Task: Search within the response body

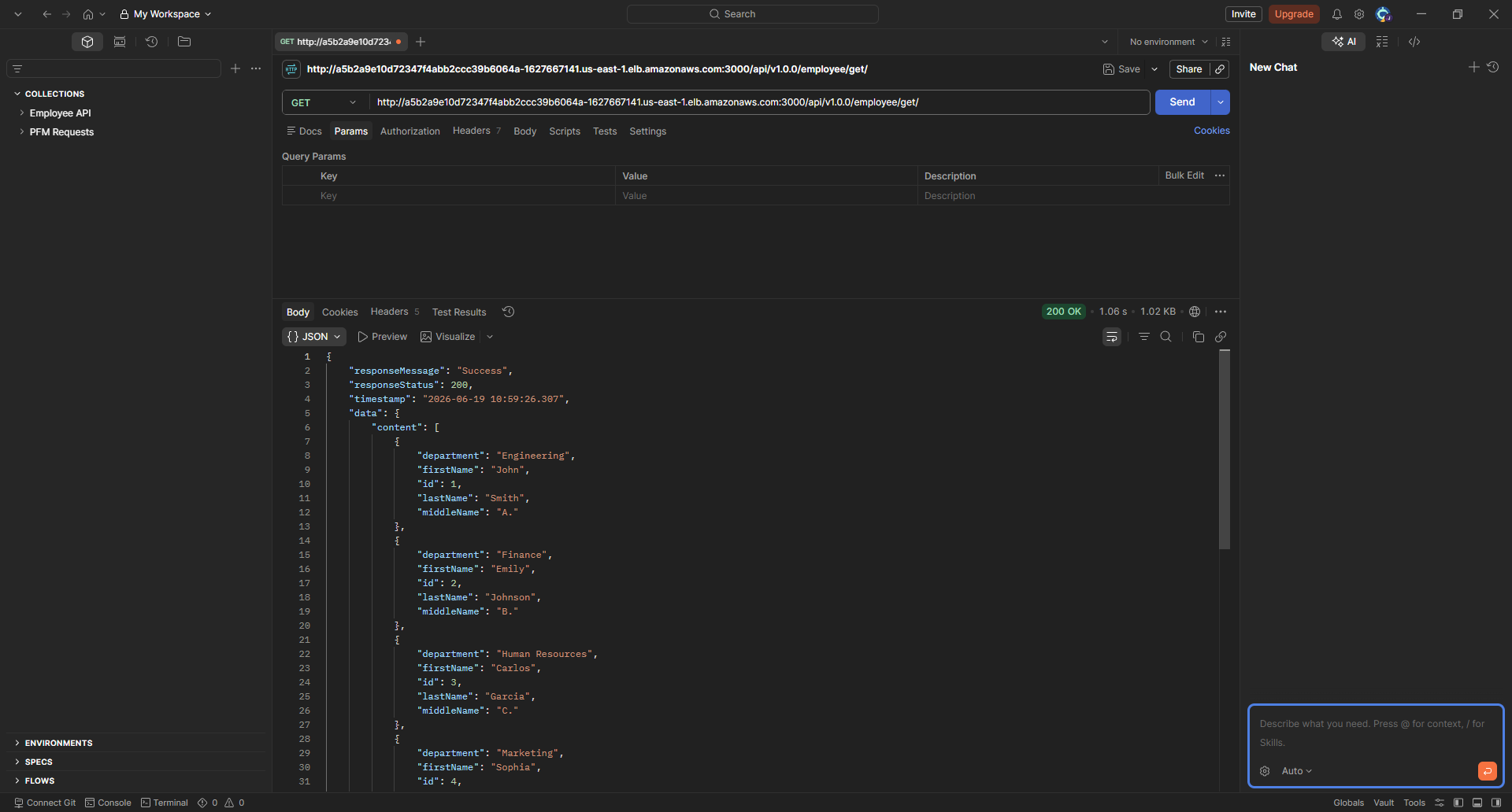Action: click(1165, 337)
